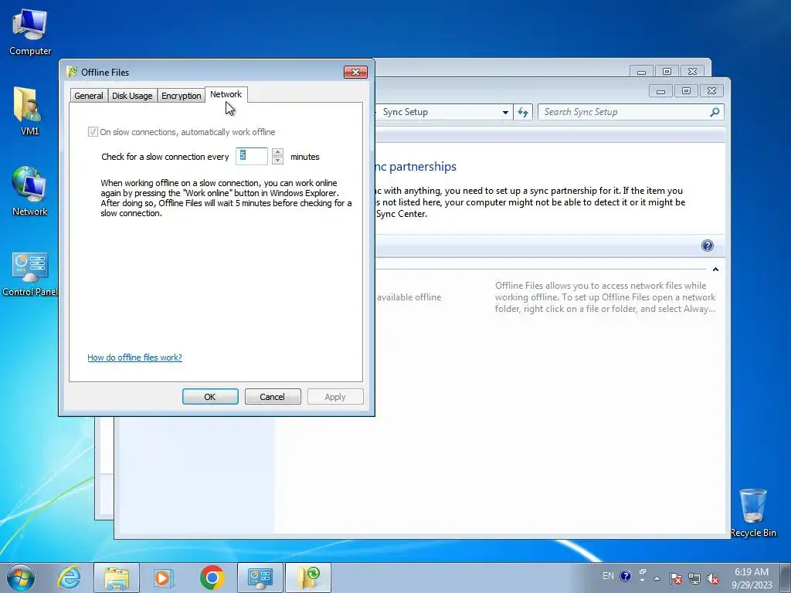
Task: Increase minutes with the up spinner arrow
Action: pyautogui.click(x=277, y=152)
